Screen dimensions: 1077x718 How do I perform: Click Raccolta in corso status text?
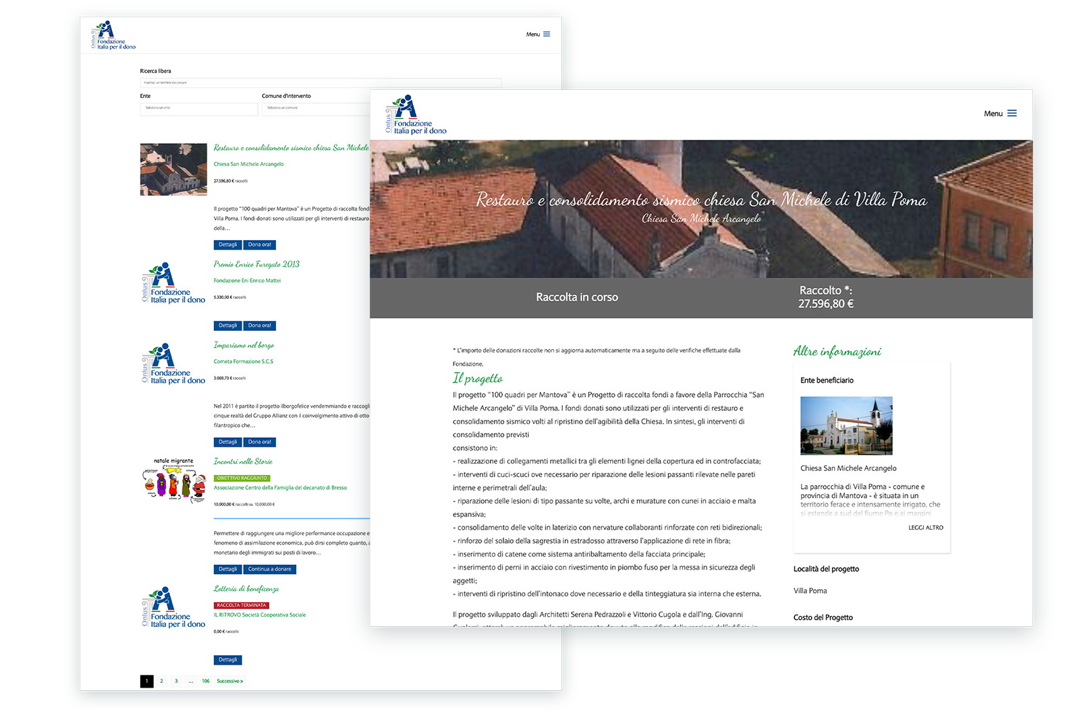[x=577, y=297]
